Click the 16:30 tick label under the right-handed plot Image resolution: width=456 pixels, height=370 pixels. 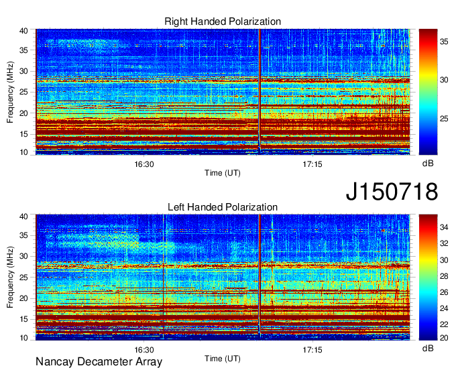(x=144, y=164)
